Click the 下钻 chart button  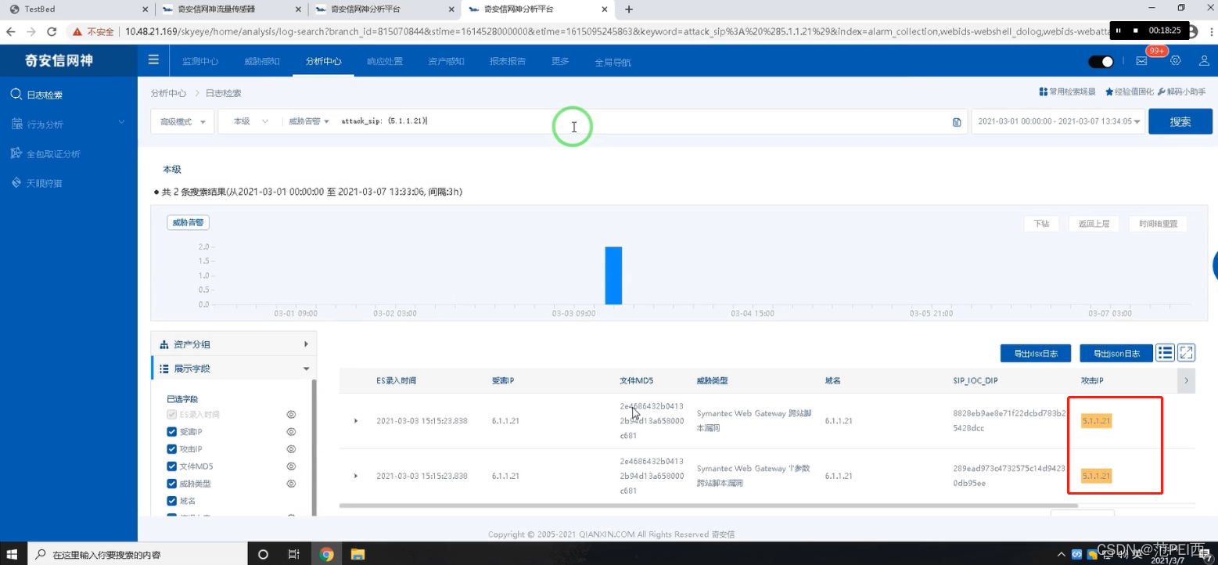(1041, 224)
